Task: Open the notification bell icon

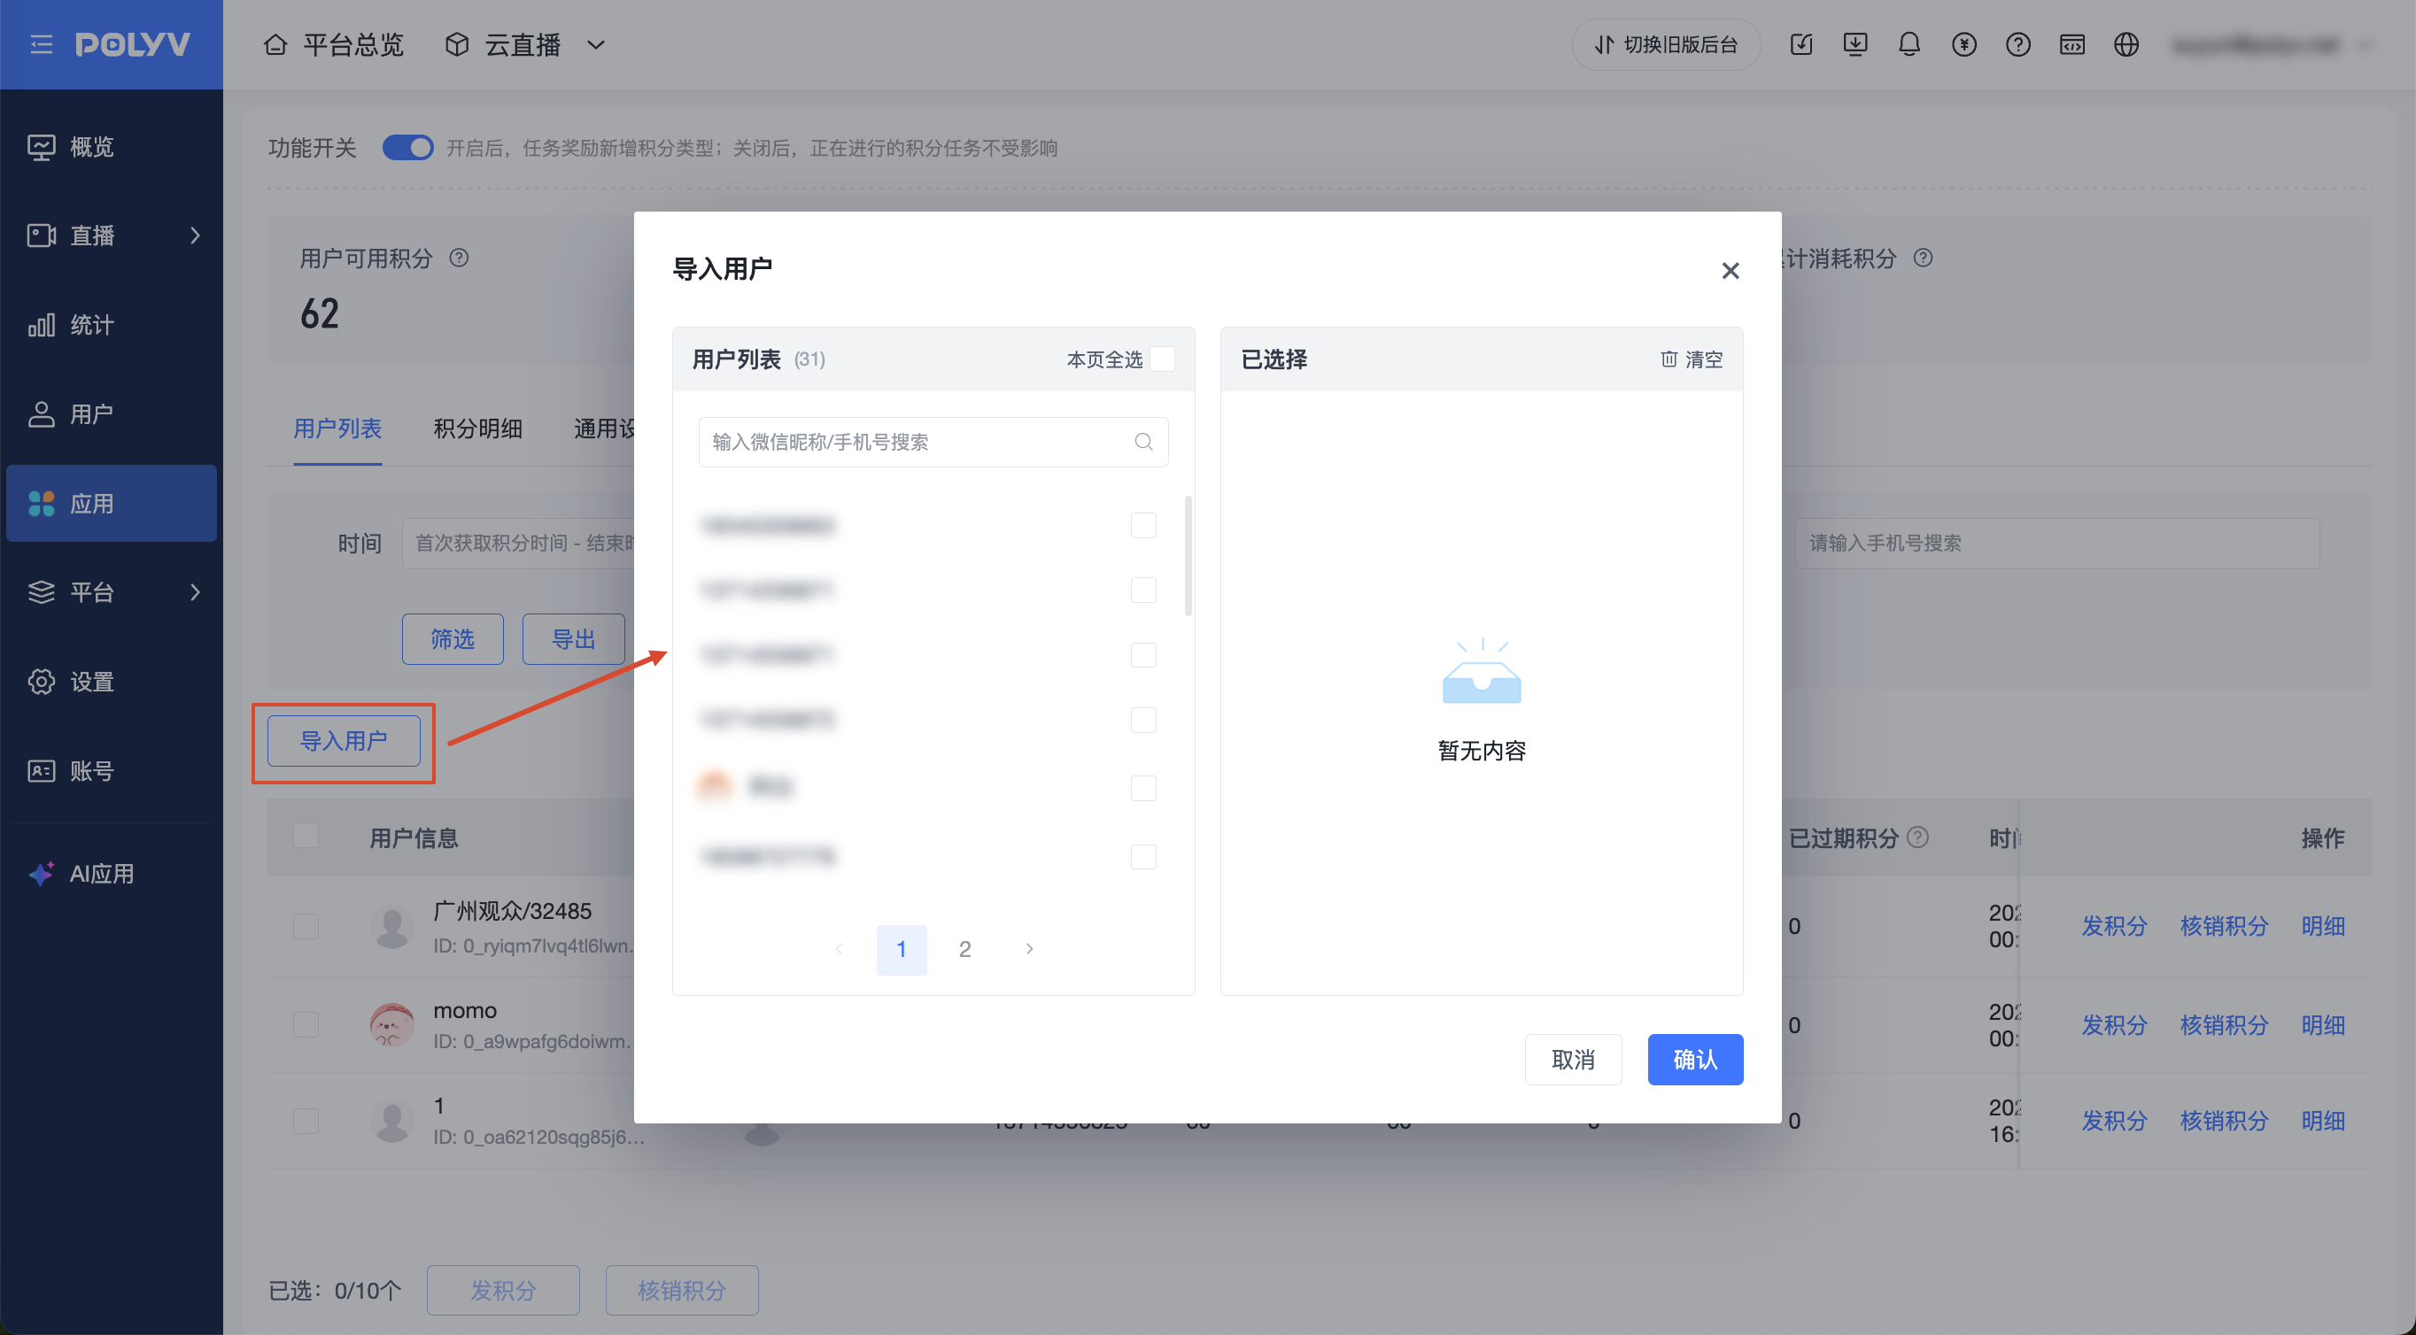Action: click(1909, 44)
